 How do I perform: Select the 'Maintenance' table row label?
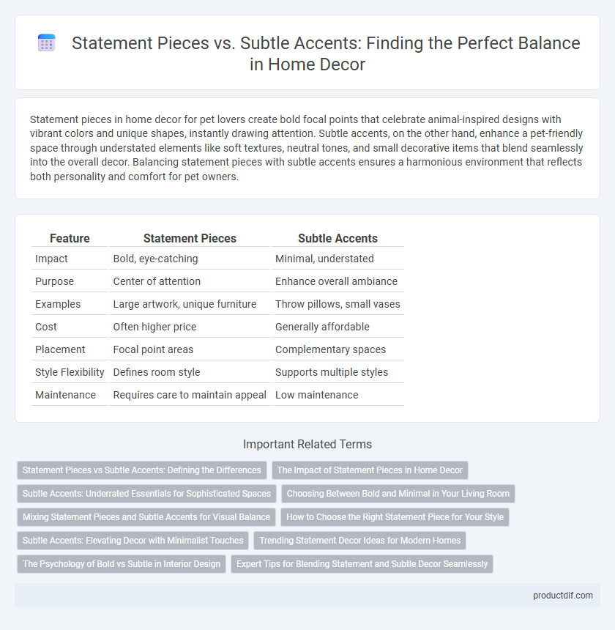tap(65, 395)
